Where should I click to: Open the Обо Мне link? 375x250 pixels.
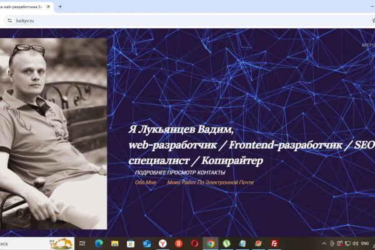[x=146, y=182]
